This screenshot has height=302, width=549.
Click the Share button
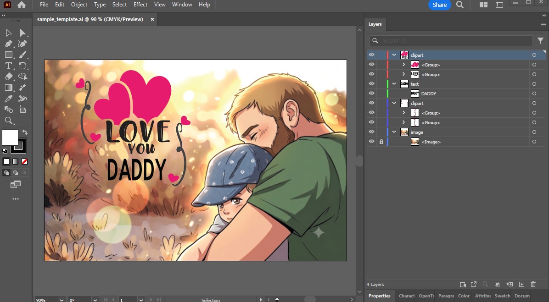pyautogui.click(x=439, y=5)
